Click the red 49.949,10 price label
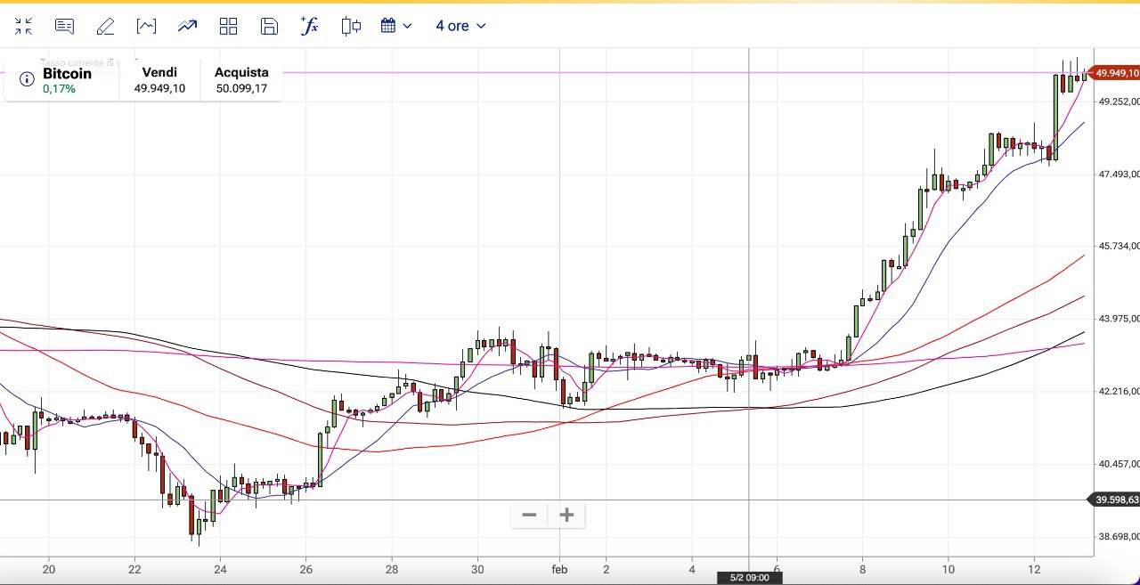The image size is (1140, 585). [1117, 73]
